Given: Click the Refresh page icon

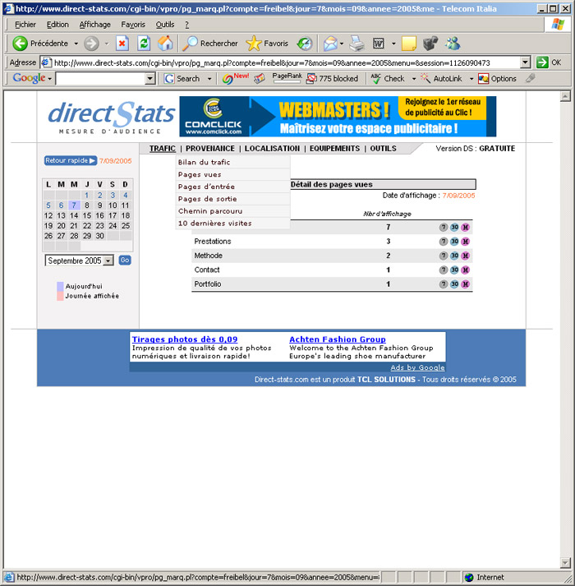Looking at the screenshot, I should (x=144, y=44).
